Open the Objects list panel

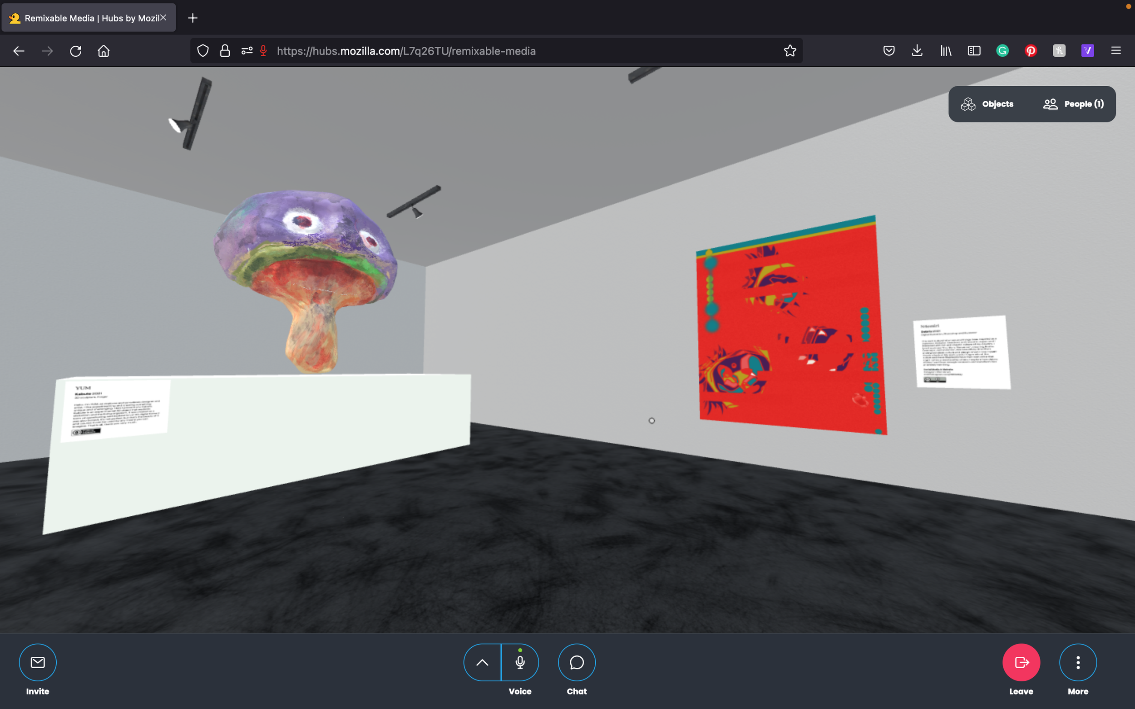tap(987, 104)
